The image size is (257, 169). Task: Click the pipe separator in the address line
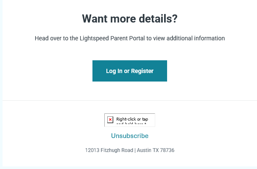tap(135, 150)
